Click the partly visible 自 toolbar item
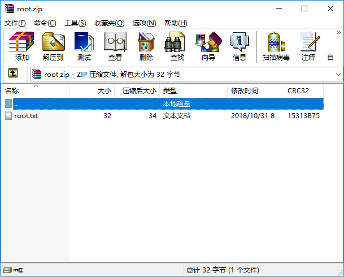 pos(330,58)
